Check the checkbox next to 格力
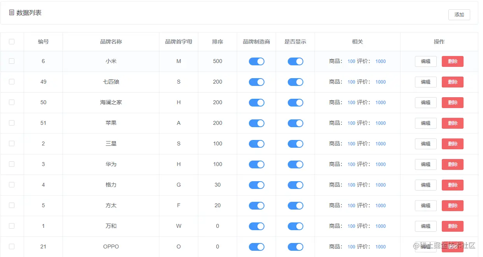 12,185
